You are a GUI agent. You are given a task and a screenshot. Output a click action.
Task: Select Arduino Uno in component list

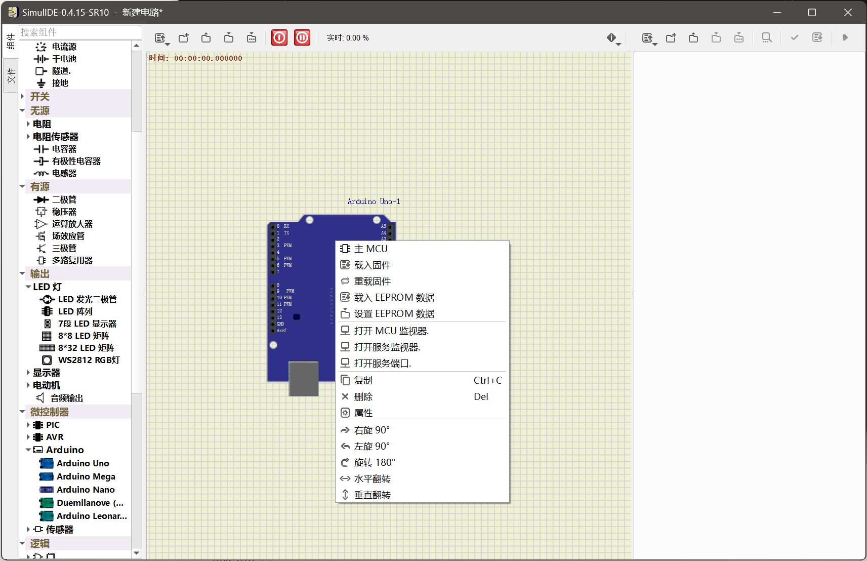(82, 463)
